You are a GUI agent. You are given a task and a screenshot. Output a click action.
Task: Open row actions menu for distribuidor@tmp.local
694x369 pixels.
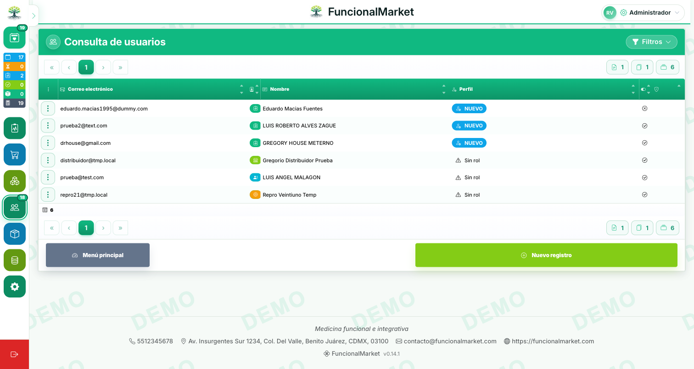click(48, 160)
